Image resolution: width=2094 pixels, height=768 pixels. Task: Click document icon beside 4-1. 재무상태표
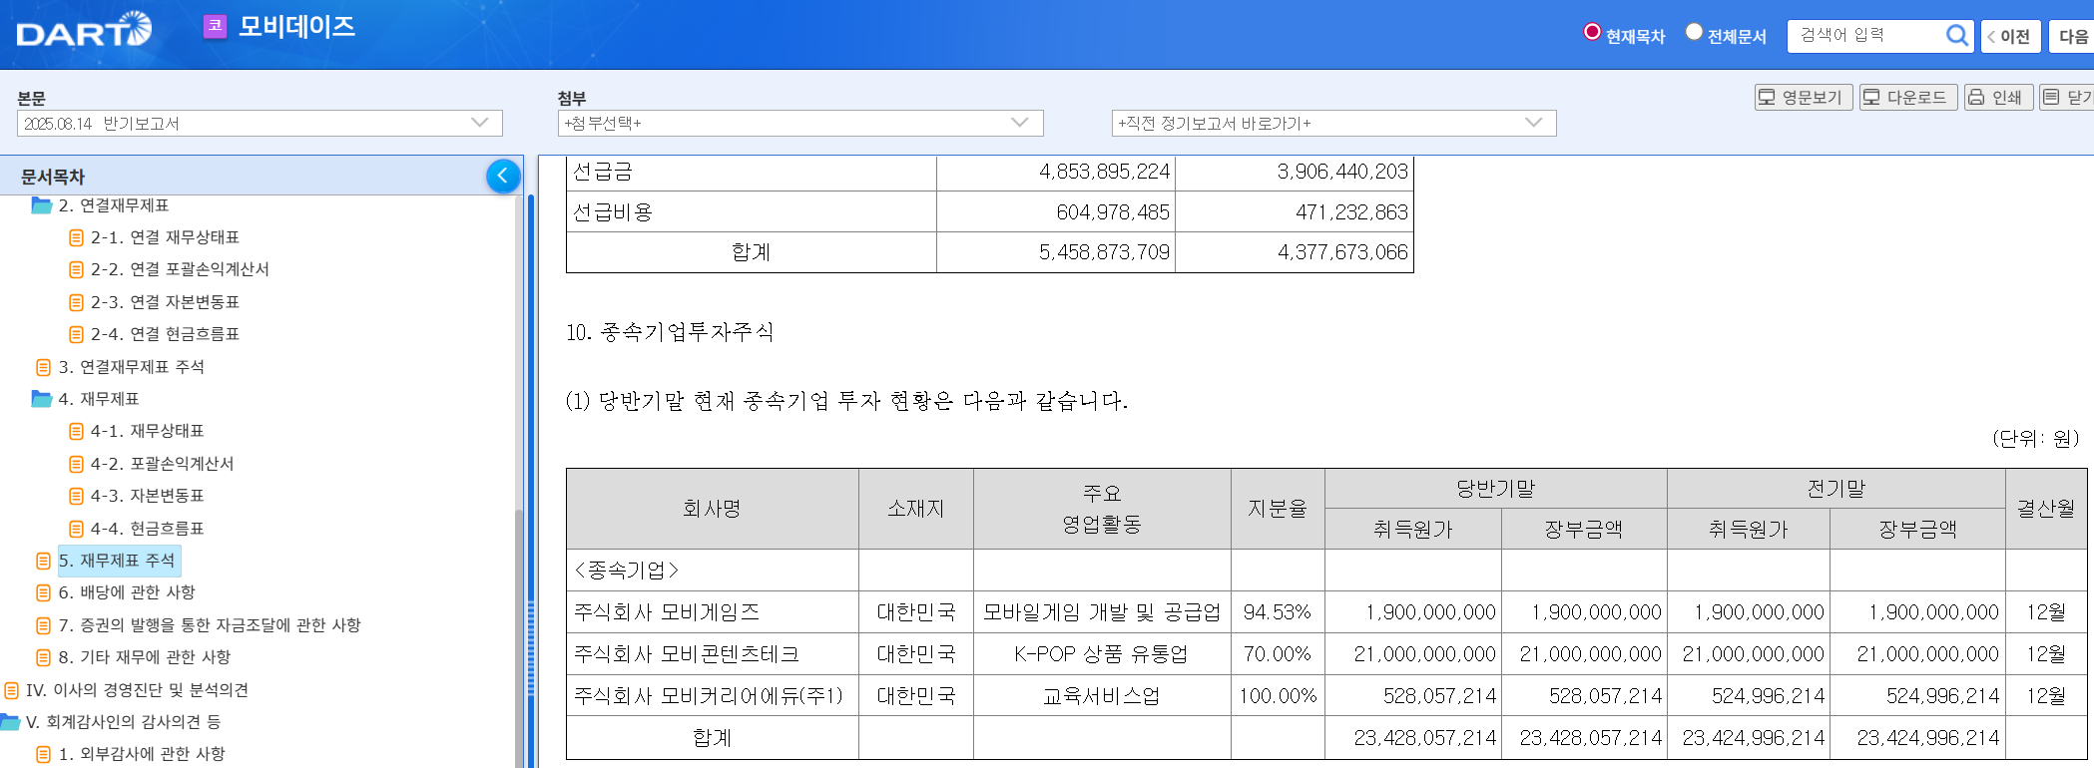76,431
